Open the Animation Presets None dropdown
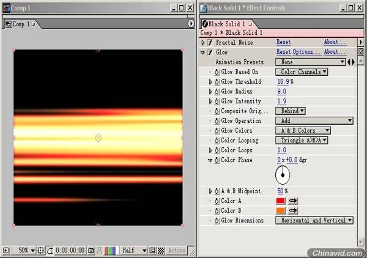The image size is (367, 258). [x=310, y=62]
